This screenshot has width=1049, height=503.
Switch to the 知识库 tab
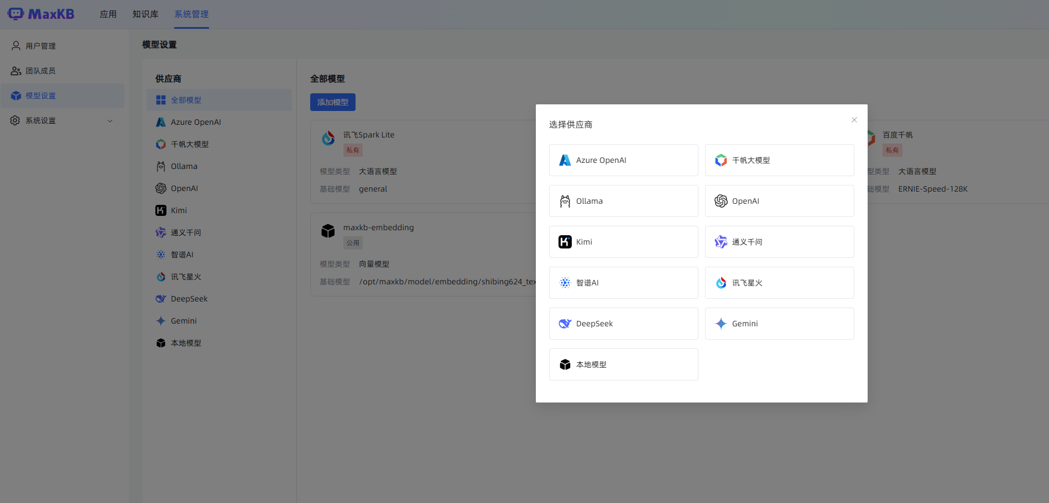[145, 14]
